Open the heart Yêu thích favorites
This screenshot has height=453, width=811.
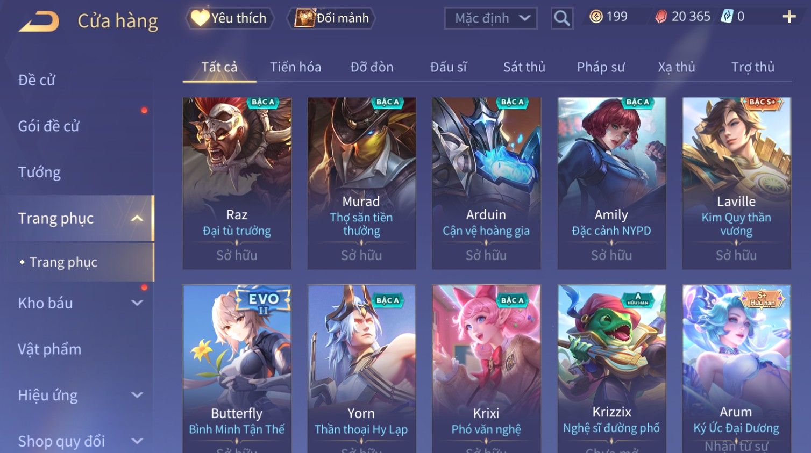click(x=230, y=18)
